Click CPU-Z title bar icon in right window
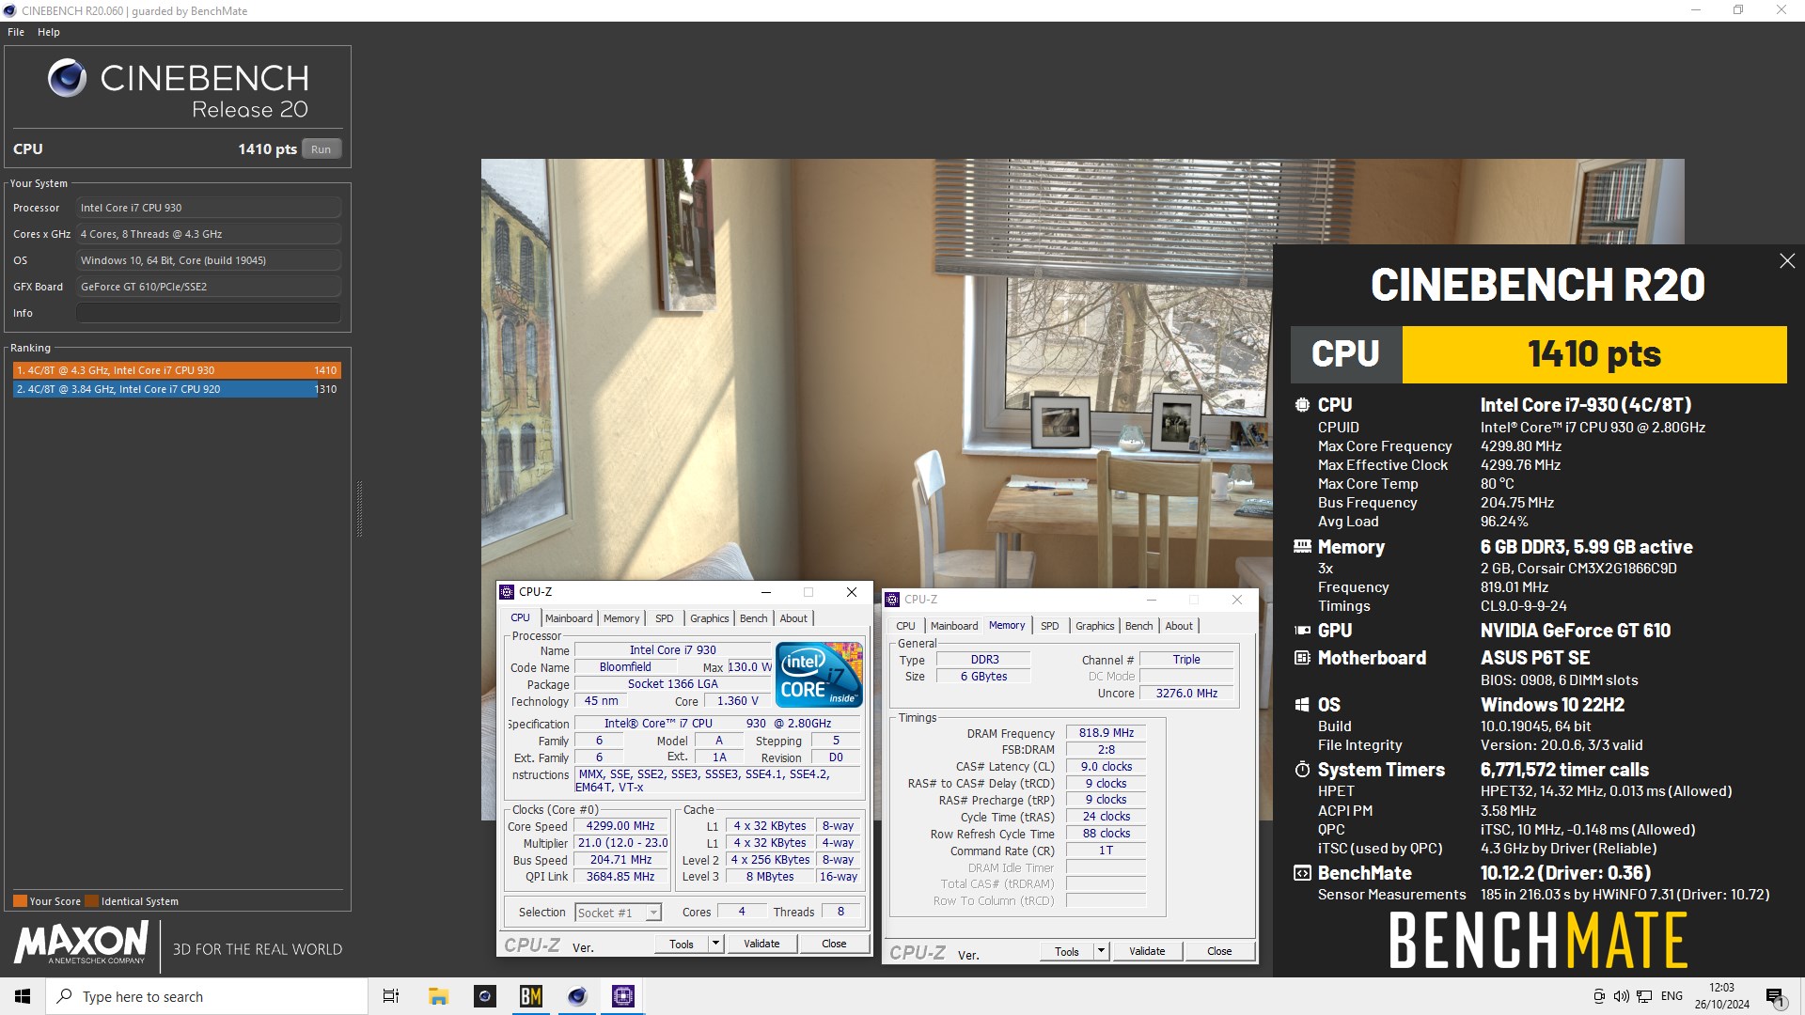This screenshot has height=1015, width=1805. [893, 600]
